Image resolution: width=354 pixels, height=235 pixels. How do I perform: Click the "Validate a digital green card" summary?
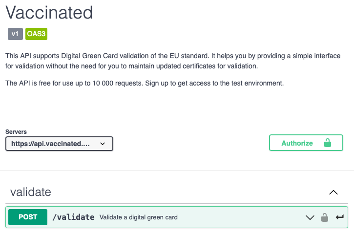[138, 217]
